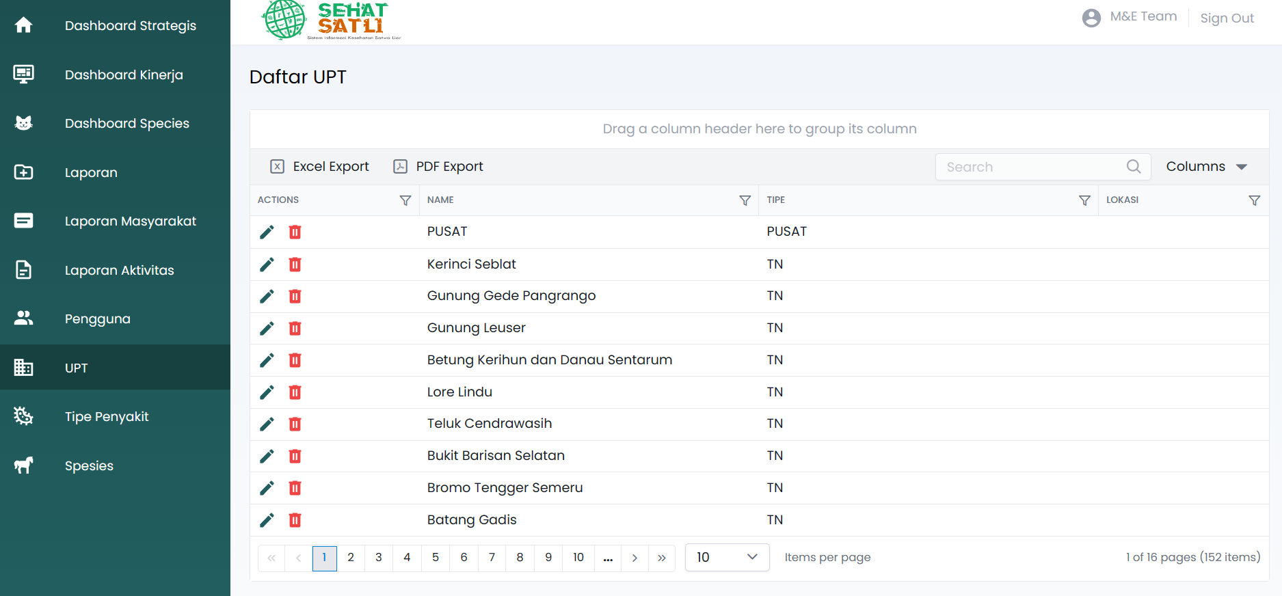
Task: Open Dashboard Strategis home icon
Action: [x=23, y=25]
